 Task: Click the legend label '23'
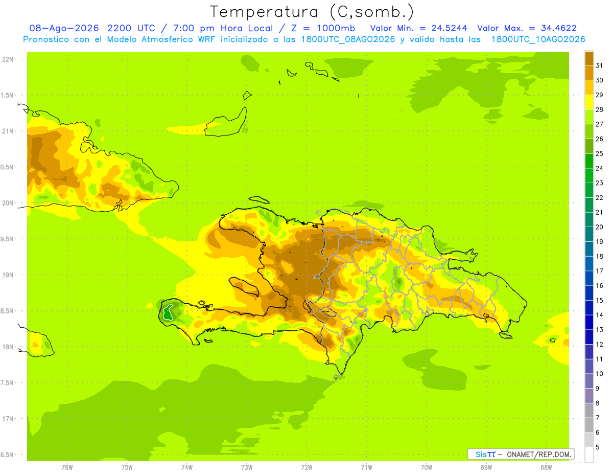click(600, 183)
